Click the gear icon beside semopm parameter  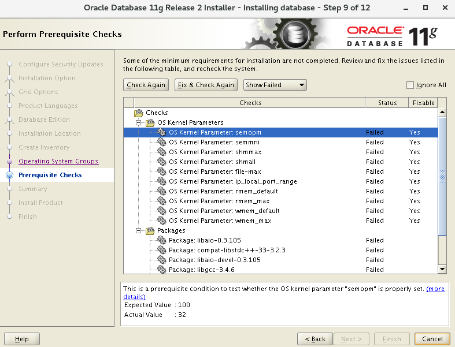click(162, 132)
